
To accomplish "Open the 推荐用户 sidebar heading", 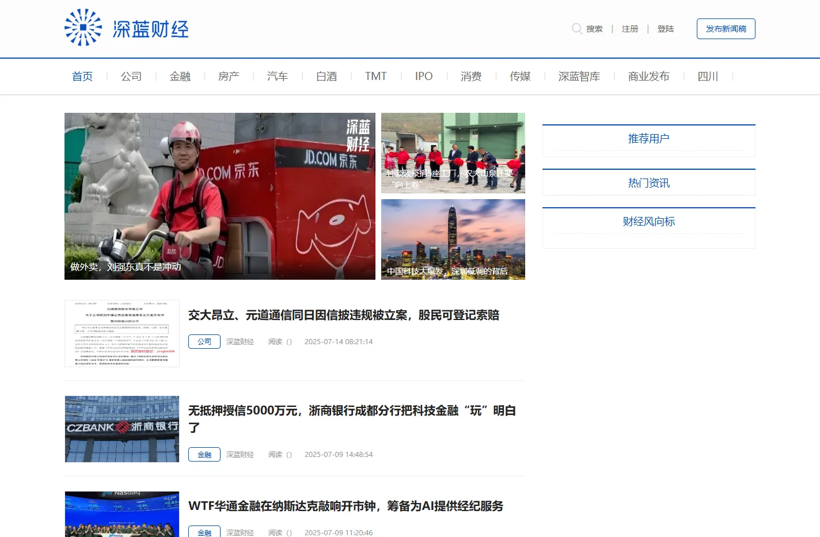I will pos(649,139).
